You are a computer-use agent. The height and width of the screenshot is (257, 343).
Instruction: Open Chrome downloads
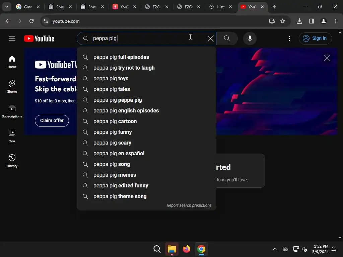pos(299,21)
